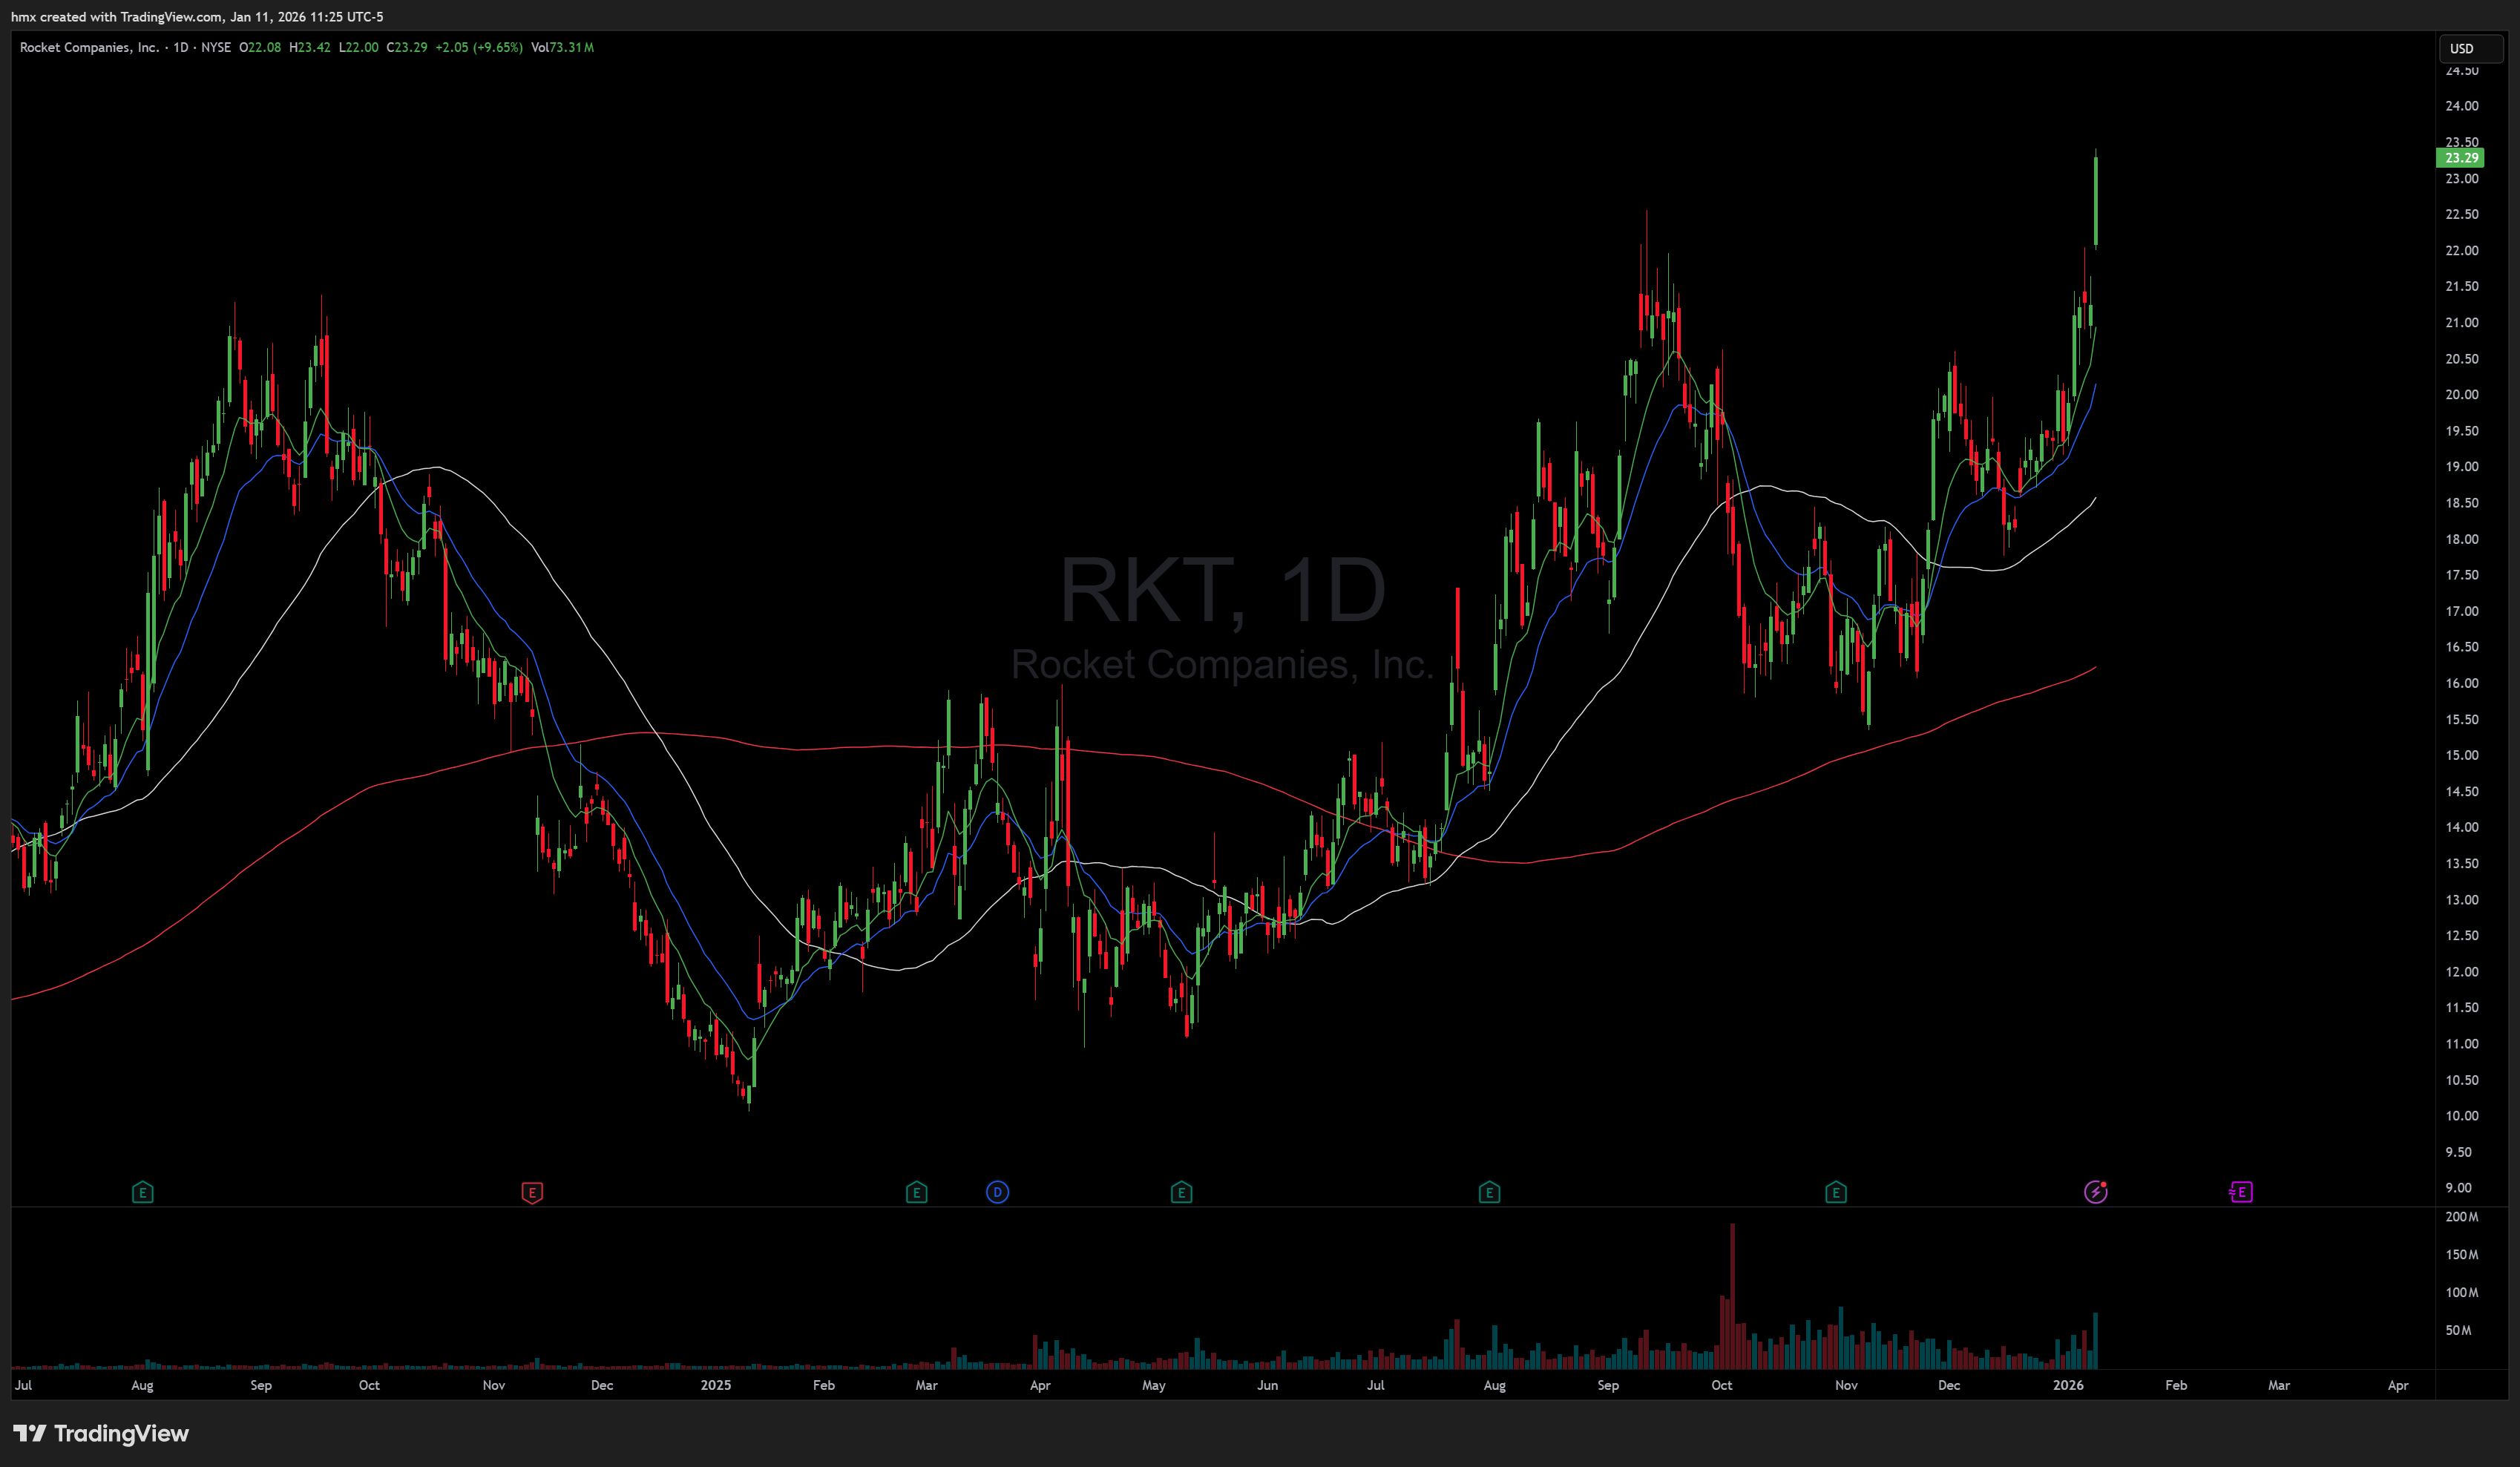2520x1467 pixels.
Task: Click the 2025 label on time axis
Action: point(715,1385)
